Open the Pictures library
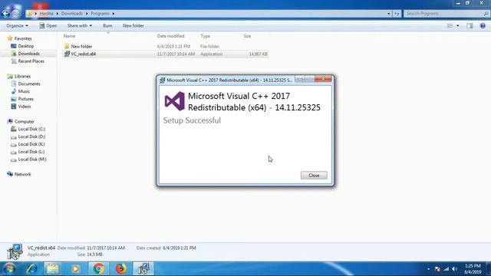 point(25,99)
